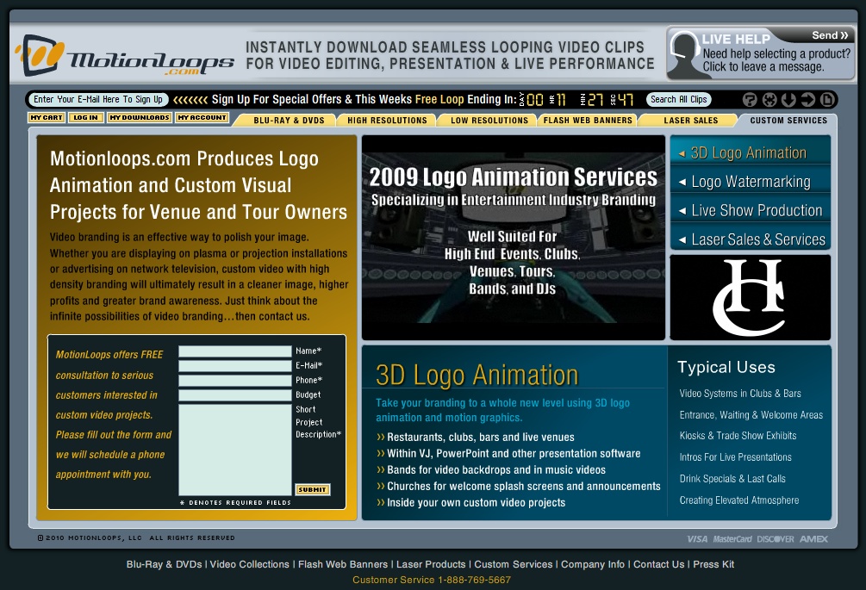Select Laser Sales & Services in side menu

pos(750,239)
